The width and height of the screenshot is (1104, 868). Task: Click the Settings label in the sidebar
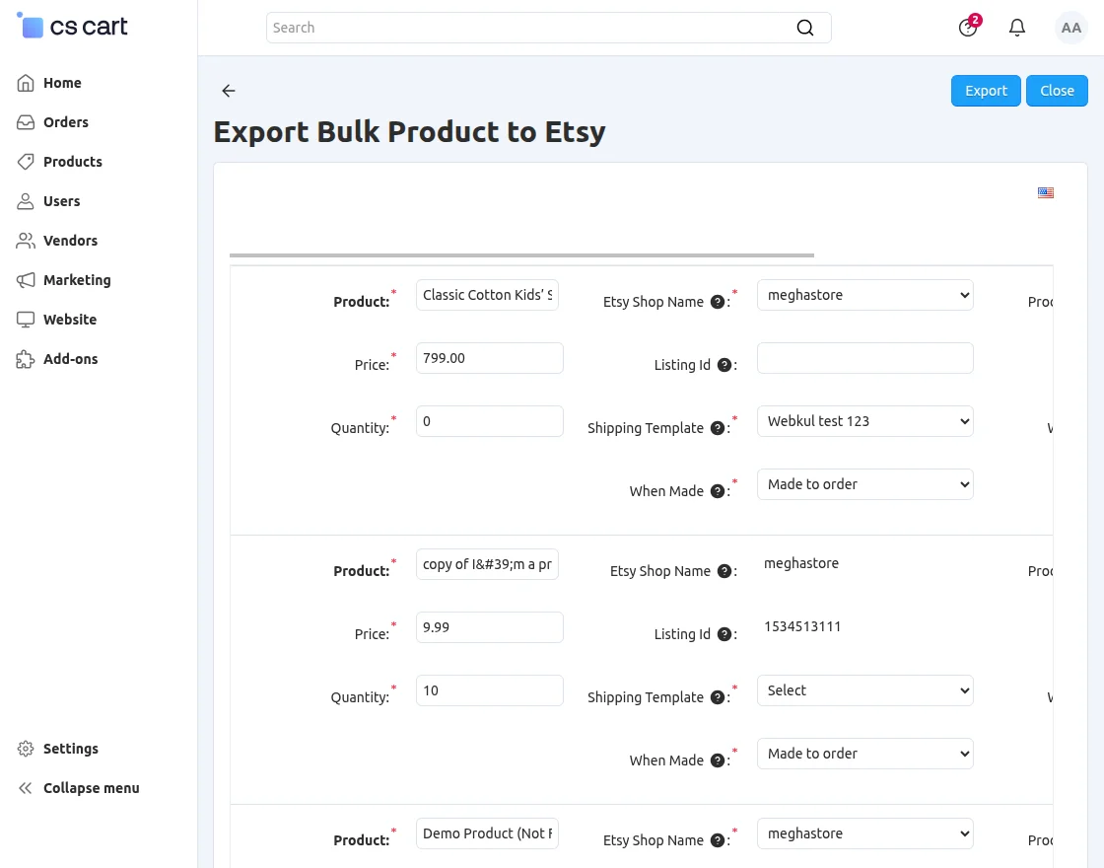[x=70, y=749]
